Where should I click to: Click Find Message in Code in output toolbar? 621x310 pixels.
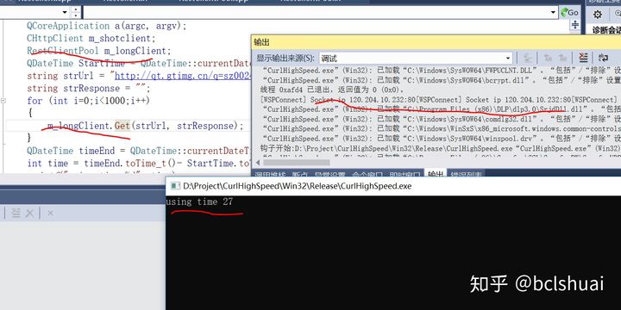point(528,59)
